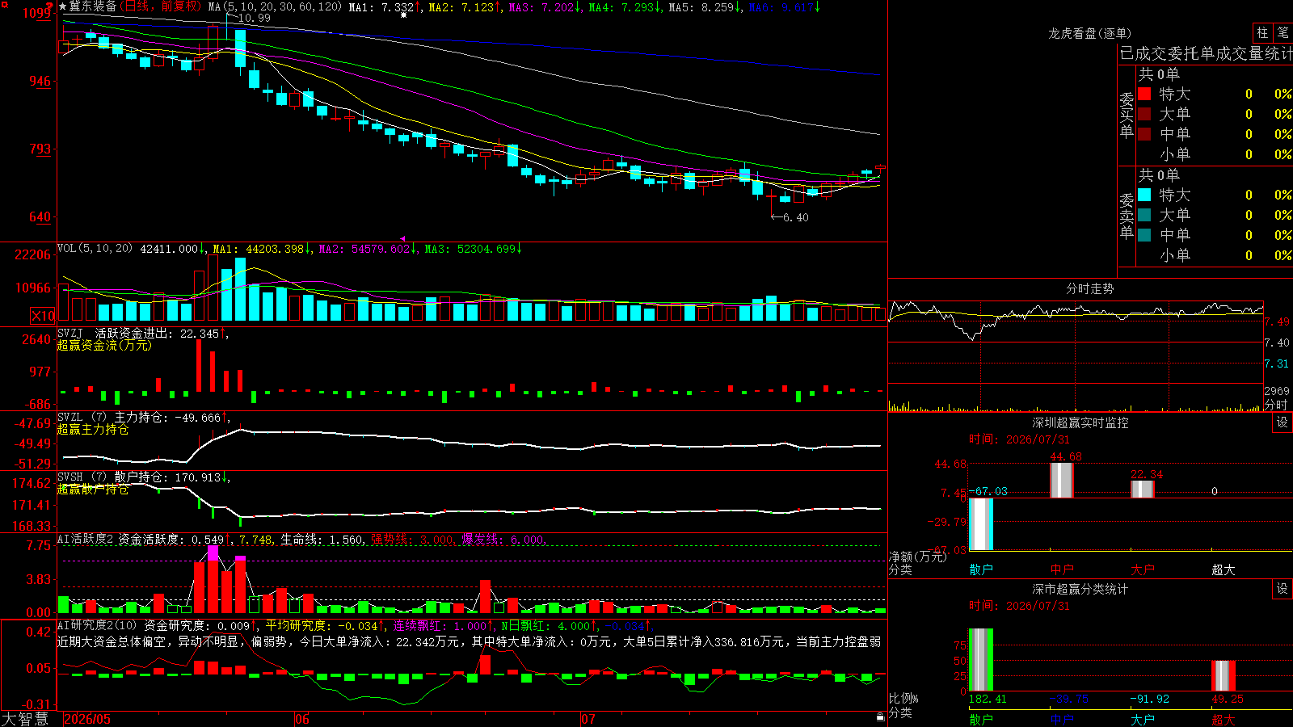The image size is (1293, 727).
Task: Click the 2026/05 date on the time axis
Action: coord(87,719)
